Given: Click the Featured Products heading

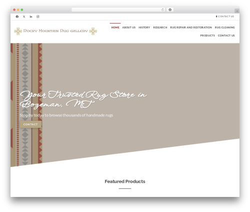Looking at the screenshot, I should (125, 181).
